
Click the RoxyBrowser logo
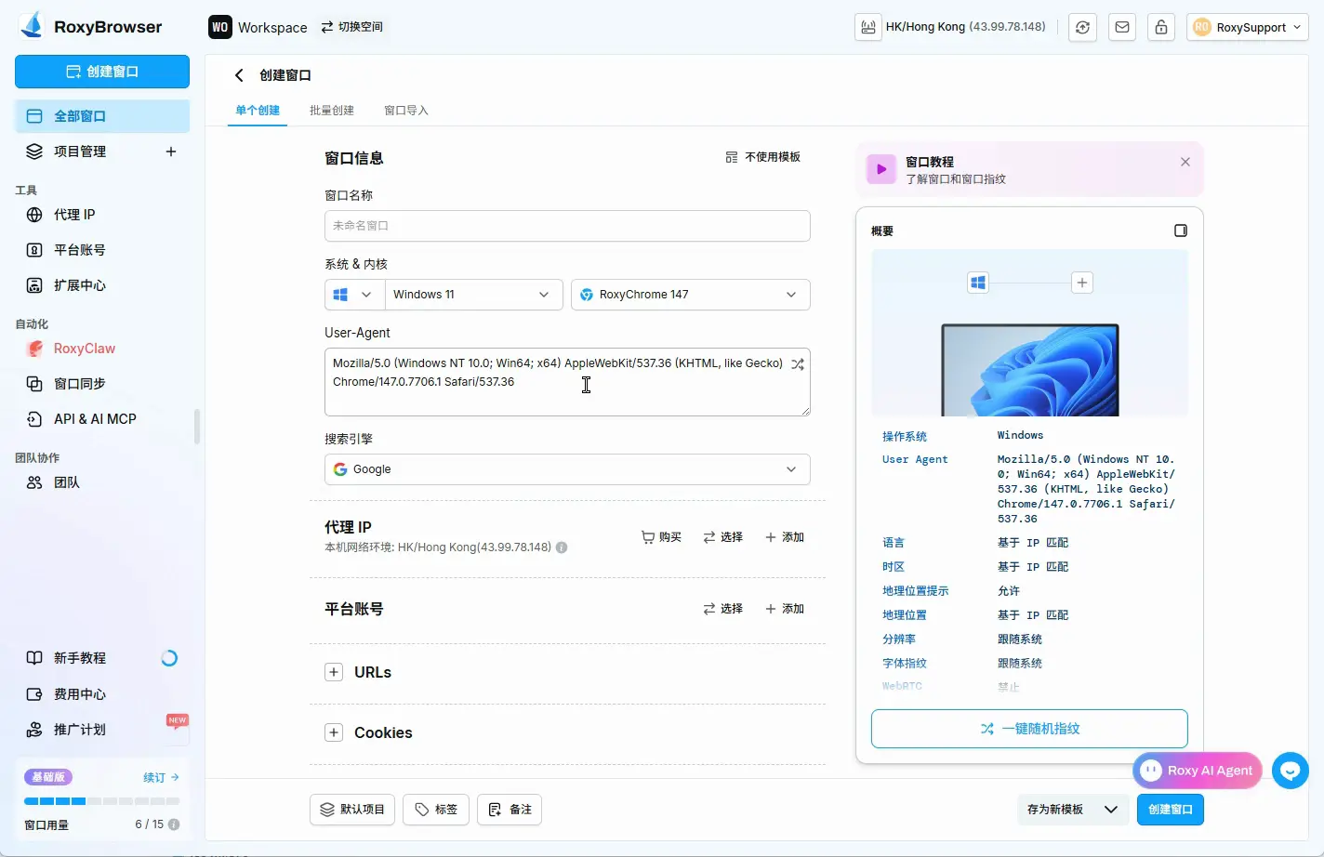(90, 26)
